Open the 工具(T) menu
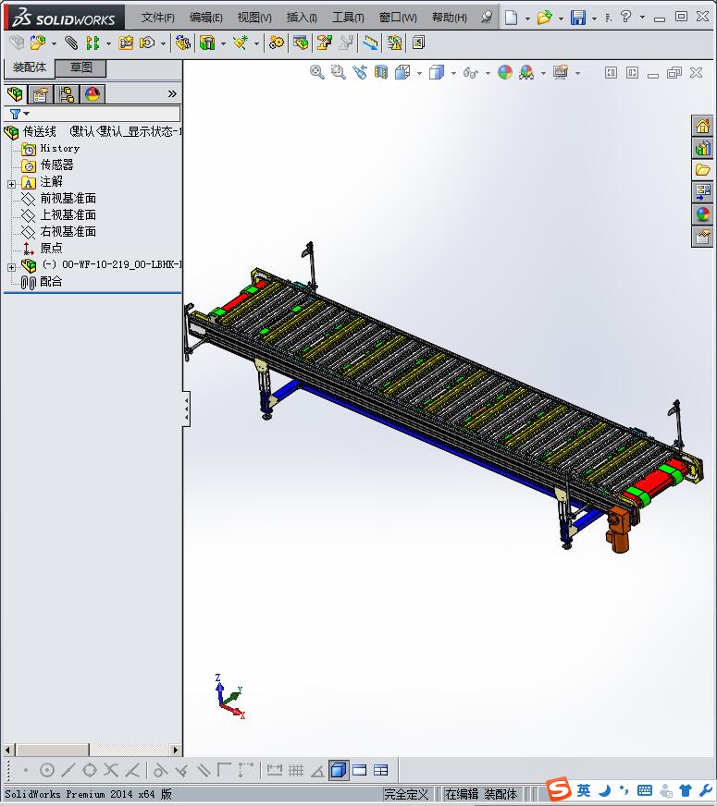The width and height of the screenshot is (717, 806). coord(348,18)
